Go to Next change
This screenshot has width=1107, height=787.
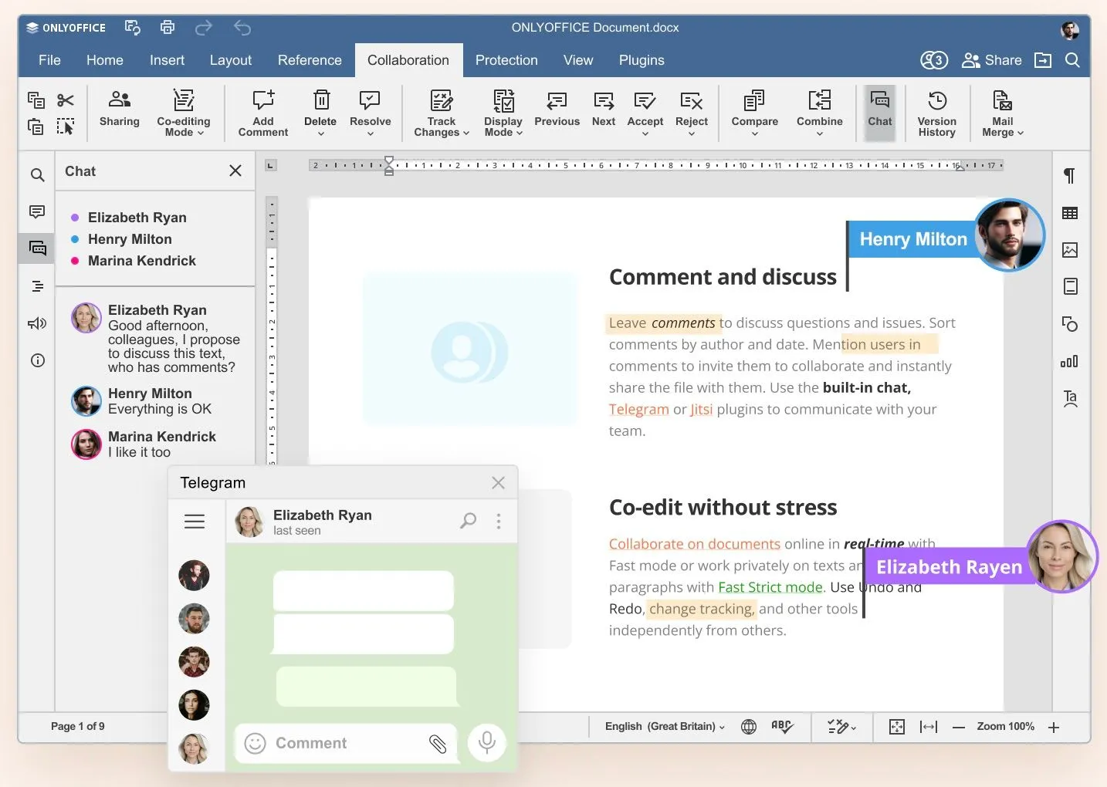pyautogui.click(x=604, y=109)
